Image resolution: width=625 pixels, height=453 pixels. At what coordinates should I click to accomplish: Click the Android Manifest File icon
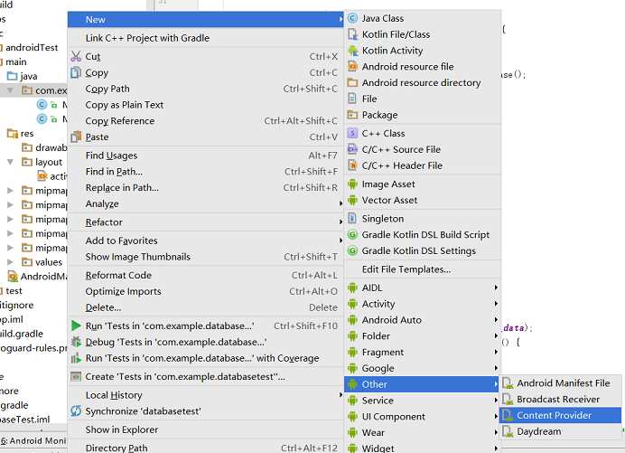[508, 383]
